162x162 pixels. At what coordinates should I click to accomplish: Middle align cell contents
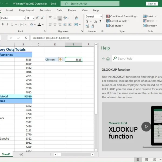[x=55, y=18]
